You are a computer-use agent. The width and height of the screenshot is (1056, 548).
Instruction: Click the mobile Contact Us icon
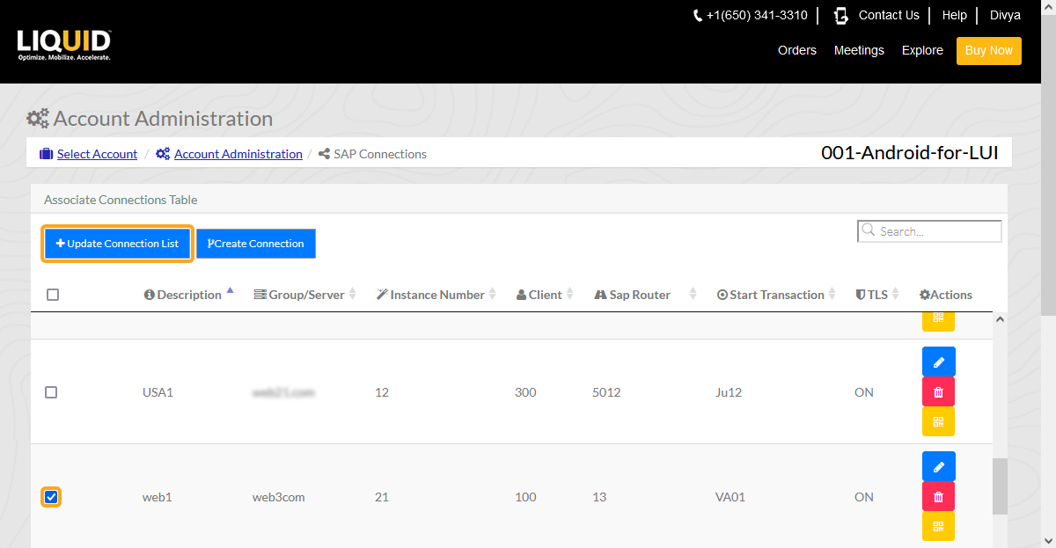coord(841,15)
